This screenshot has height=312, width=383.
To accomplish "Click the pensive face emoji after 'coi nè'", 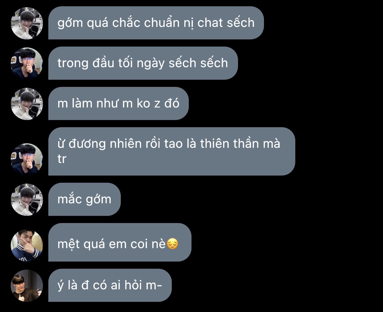I will pos(172,244).
